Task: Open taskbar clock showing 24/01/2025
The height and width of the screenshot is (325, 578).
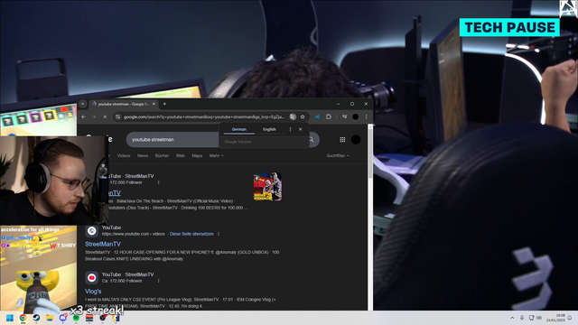Action: click(x=556, y=318)
